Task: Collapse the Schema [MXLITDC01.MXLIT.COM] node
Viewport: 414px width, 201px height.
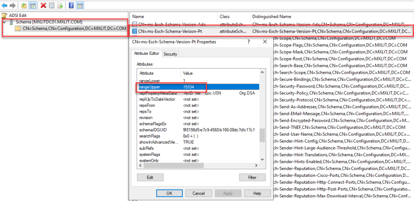Action: [4, 22]
